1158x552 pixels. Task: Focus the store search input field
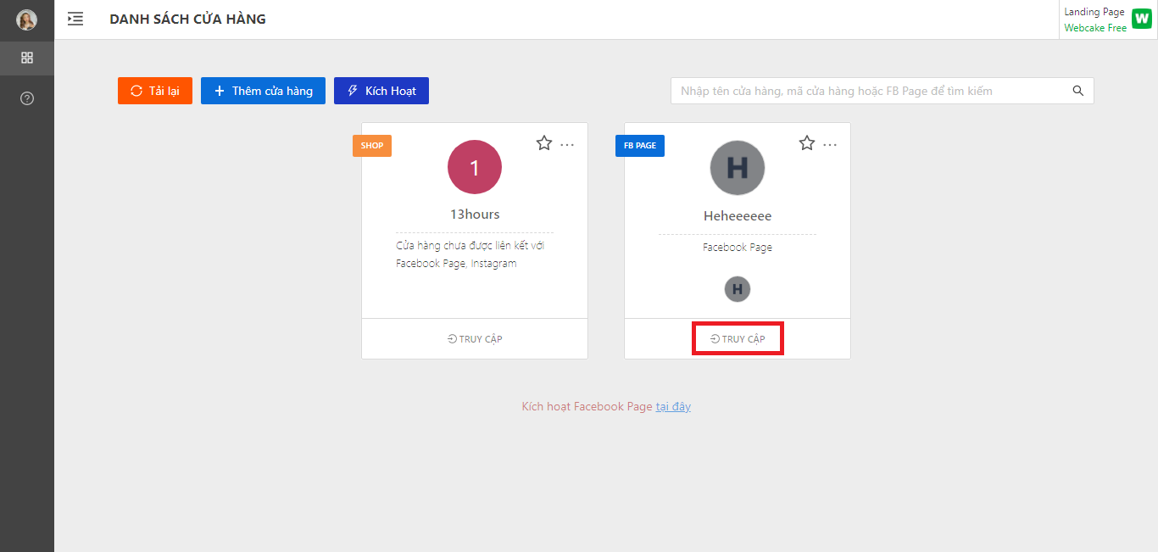click(x=869, y=91)
